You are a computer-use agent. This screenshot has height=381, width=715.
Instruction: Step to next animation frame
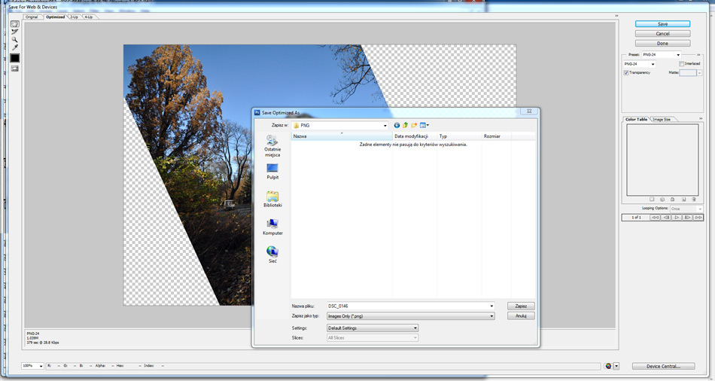688,218
